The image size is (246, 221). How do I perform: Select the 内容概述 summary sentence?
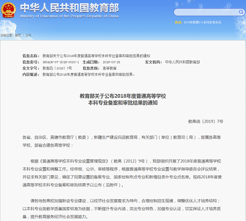89,74
